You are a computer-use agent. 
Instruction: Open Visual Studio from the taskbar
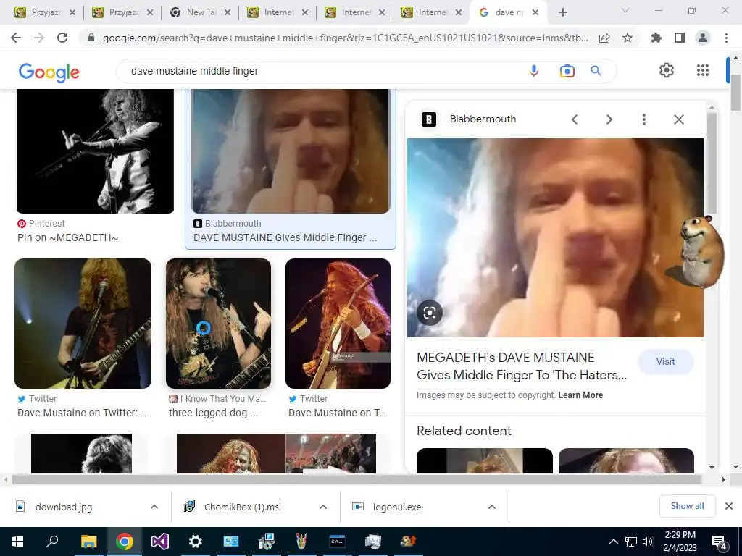pos(160,542)
